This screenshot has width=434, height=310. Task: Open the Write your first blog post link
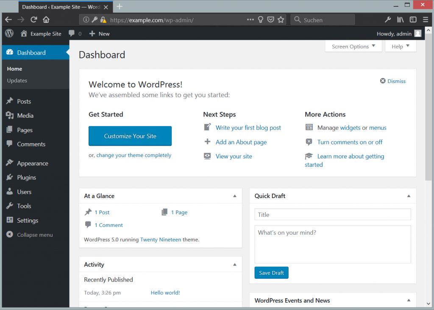click(248, 127)
